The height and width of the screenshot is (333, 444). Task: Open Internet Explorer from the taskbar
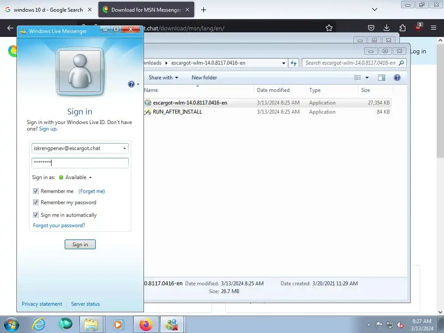click(39, 324)
